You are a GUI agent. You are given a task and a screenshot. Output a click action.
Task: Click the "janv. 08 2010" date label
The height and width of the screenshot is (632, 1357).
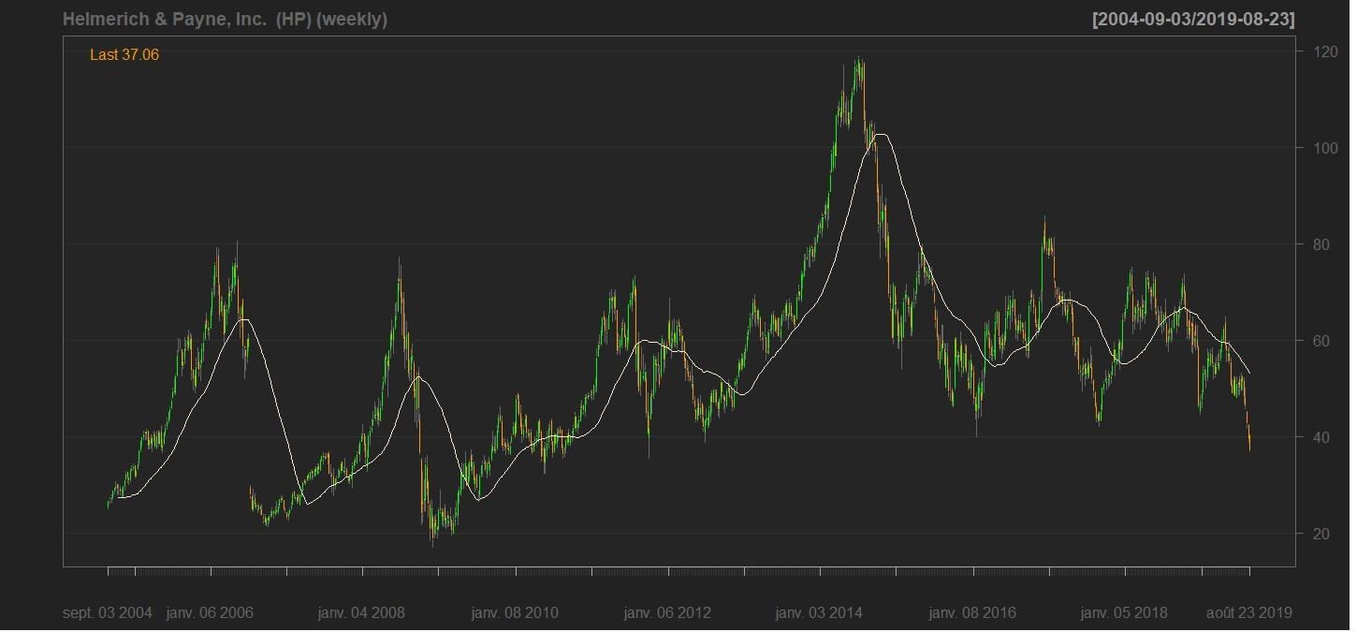[x=515, y=613]
